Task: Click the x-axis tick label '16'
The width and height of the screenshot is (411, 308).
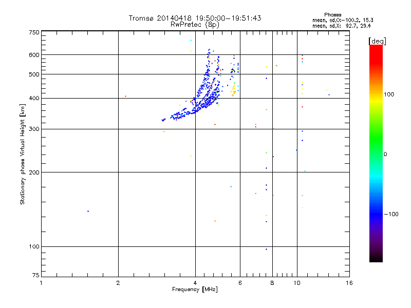Action: (x=349, y=283)
